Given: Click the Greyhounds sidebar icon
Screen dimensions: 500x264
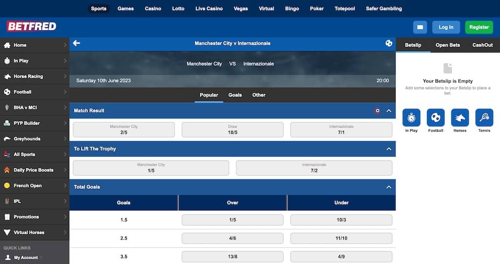Looking at the screenshot, I should tap(7, 139).
